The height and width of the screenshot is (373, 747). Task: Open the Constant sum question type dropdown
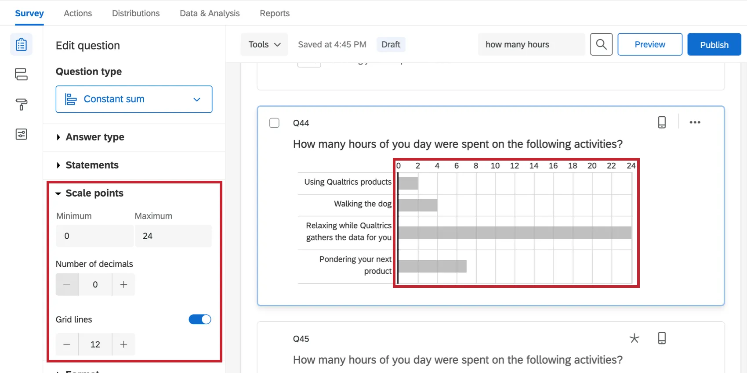(x=134, y=99)
